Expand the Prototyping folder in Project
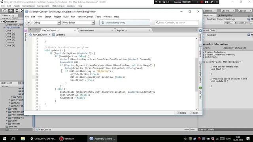 point(7,118)
